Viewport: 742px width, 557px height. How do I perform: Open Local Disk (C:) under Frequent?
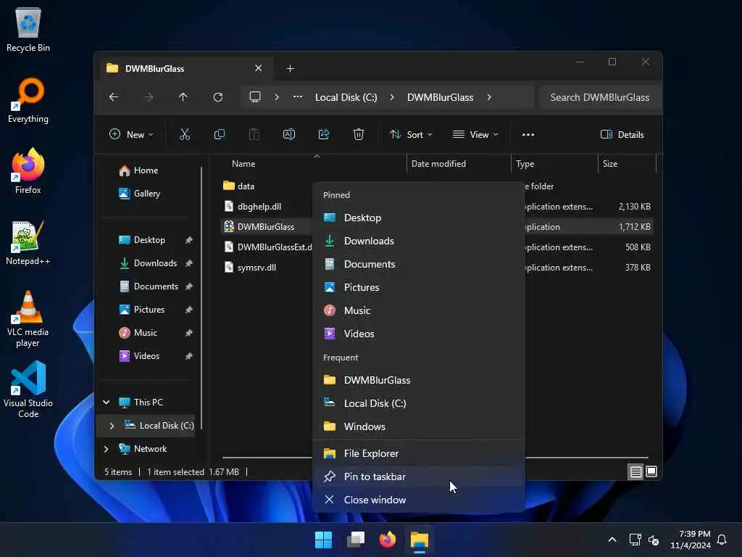[419, 403]
